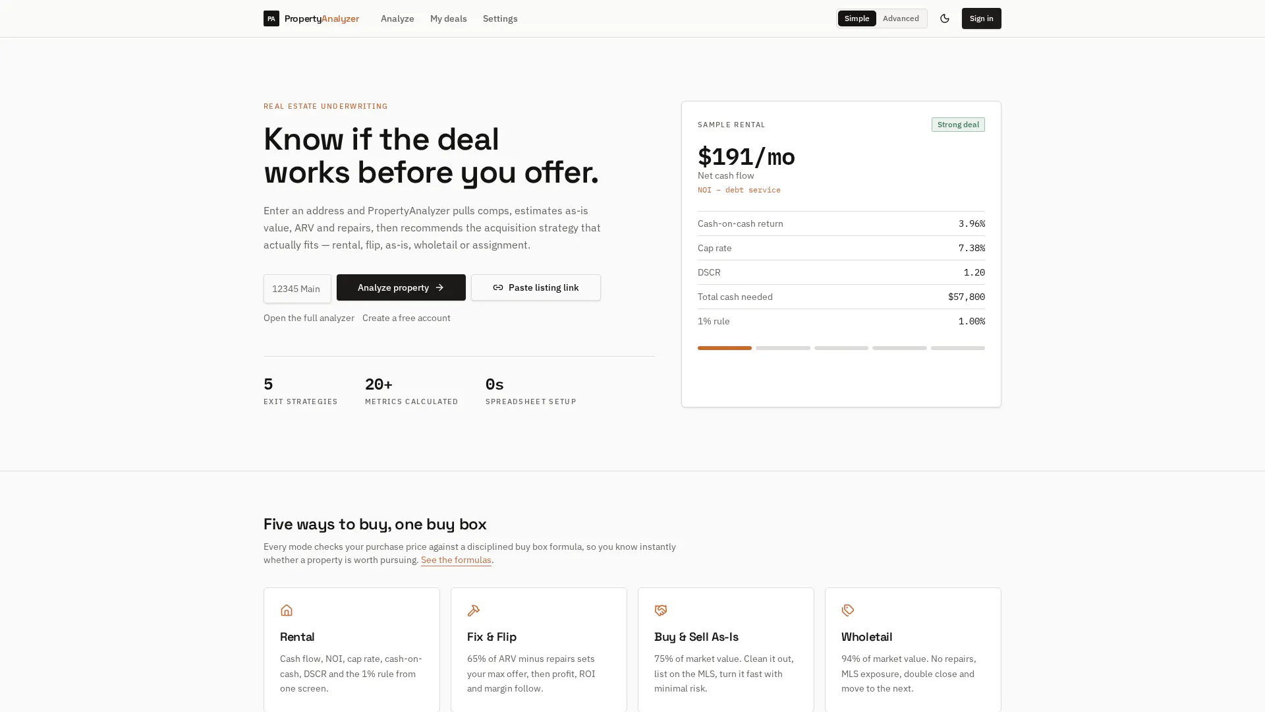This screenshot has height=712, width=1265.
Task: Select the fifth sample carousel indicator
Action: click(957, 348)
